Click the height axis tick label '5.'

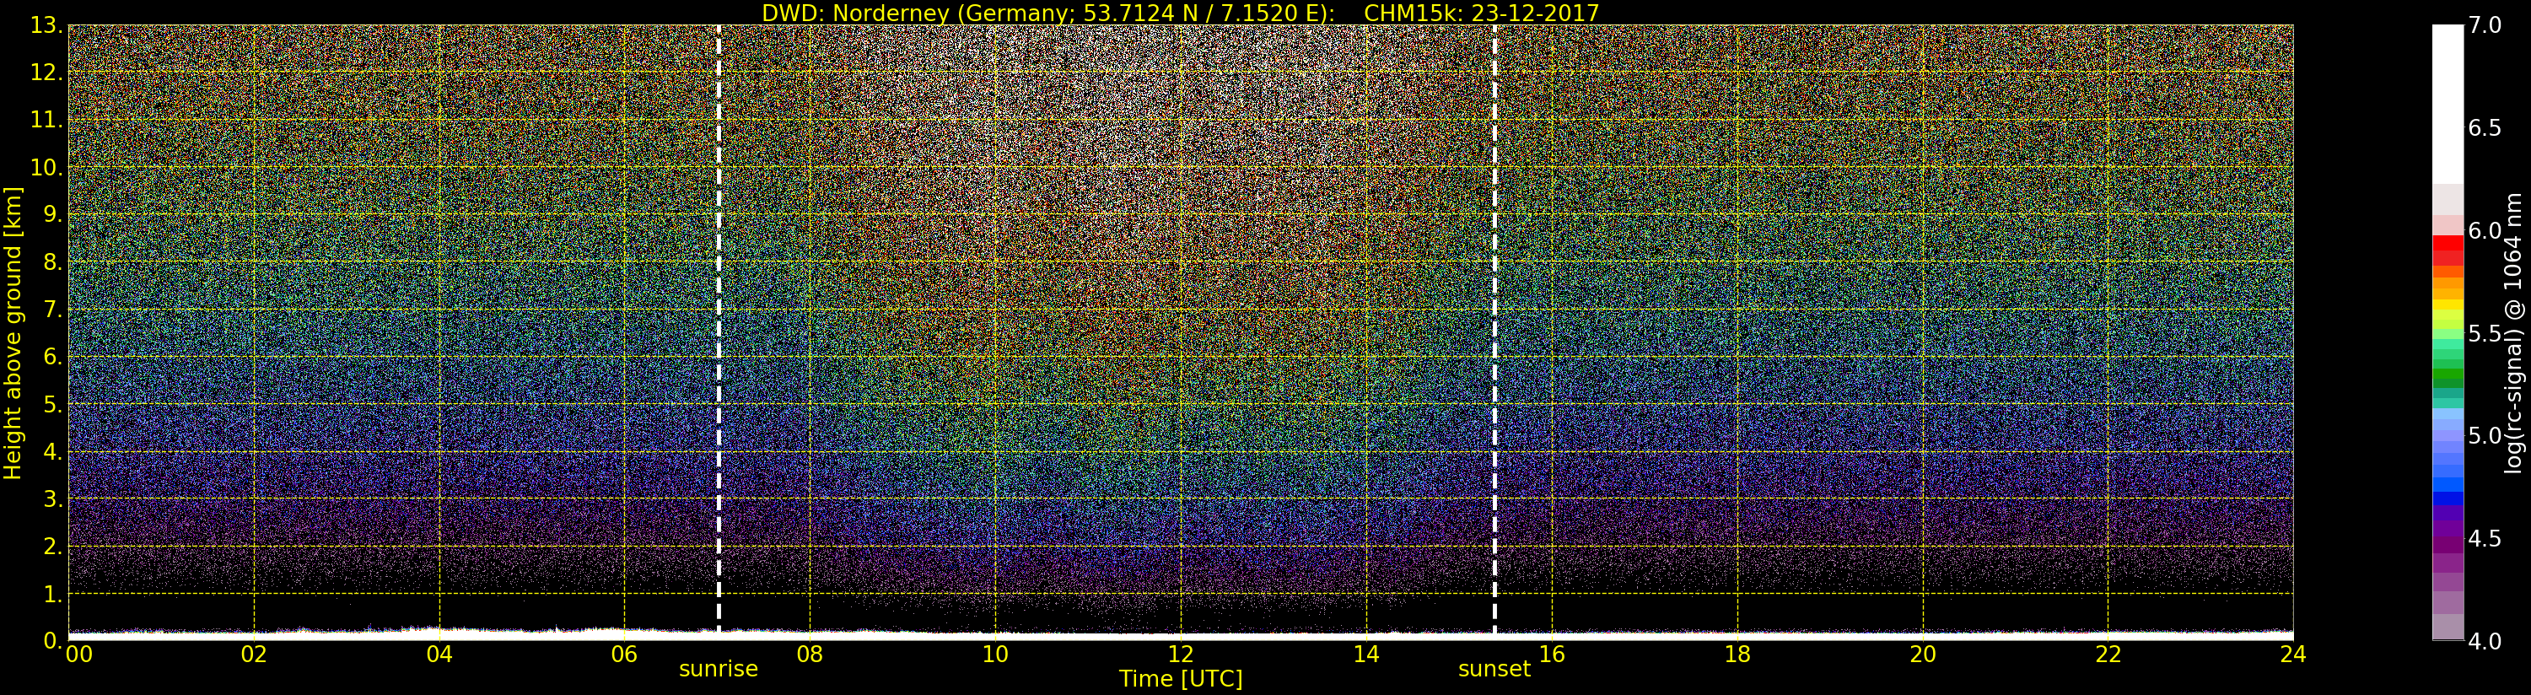tap(53, 404)
